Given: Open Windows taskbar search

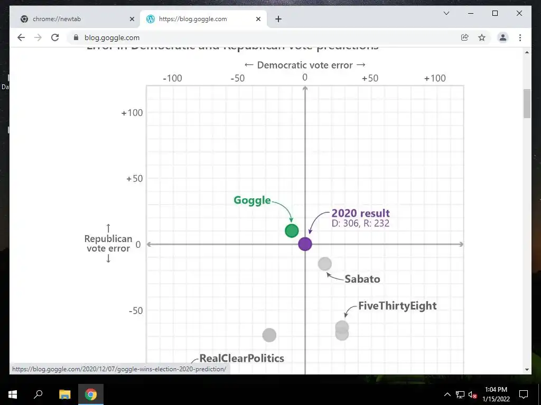Looking at the screenshot, I should pyautogui.click(x=38, y=394).
